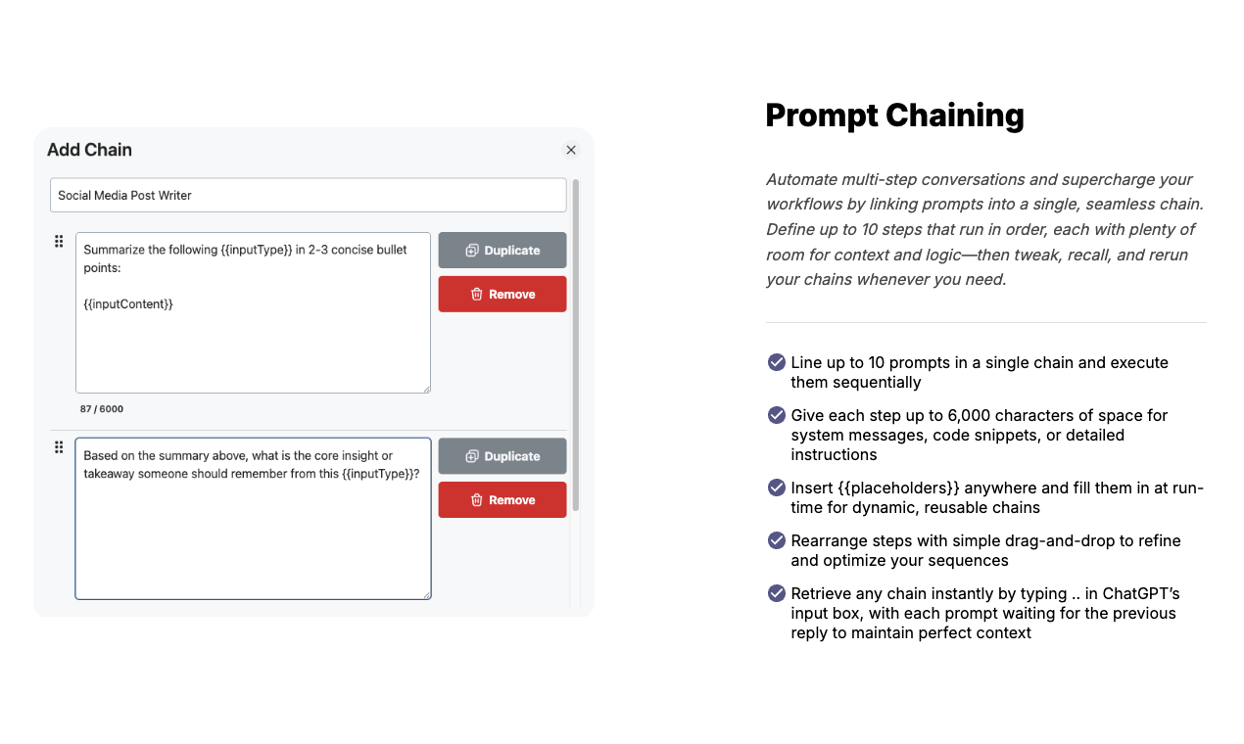Click the resize grip on the second textarea
This screenshot has width=1244, height=744.
click(x=427, y=595)
